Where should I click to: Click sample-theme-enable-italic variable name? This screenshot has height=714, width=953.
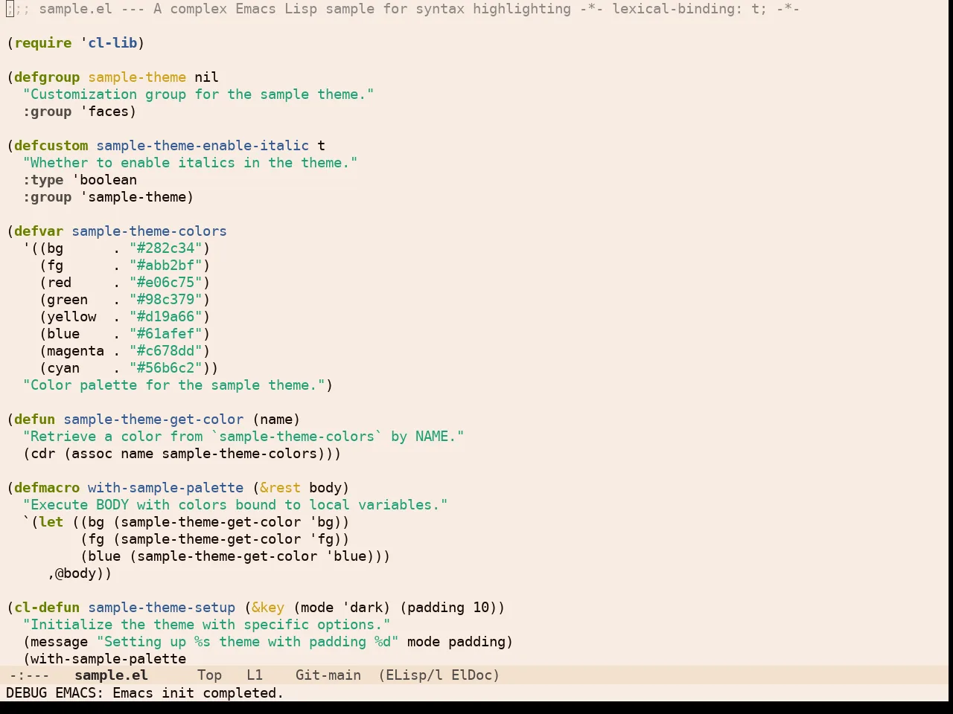203,146
